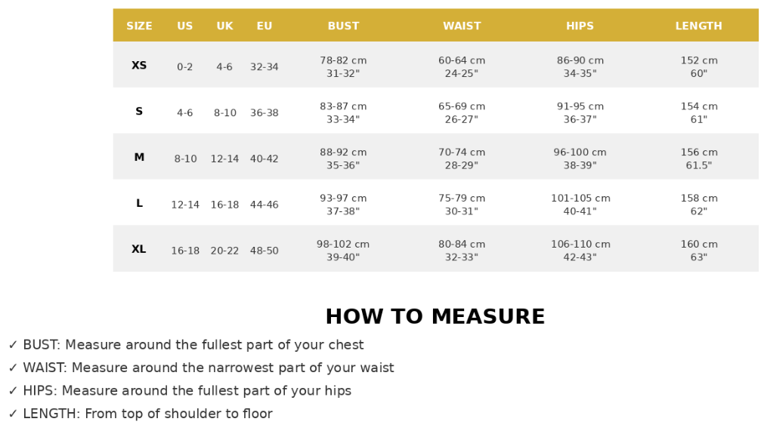Click the SIZE column header
Image resolution: width=761 pixels, height=428 pixels.
(139, 26)
